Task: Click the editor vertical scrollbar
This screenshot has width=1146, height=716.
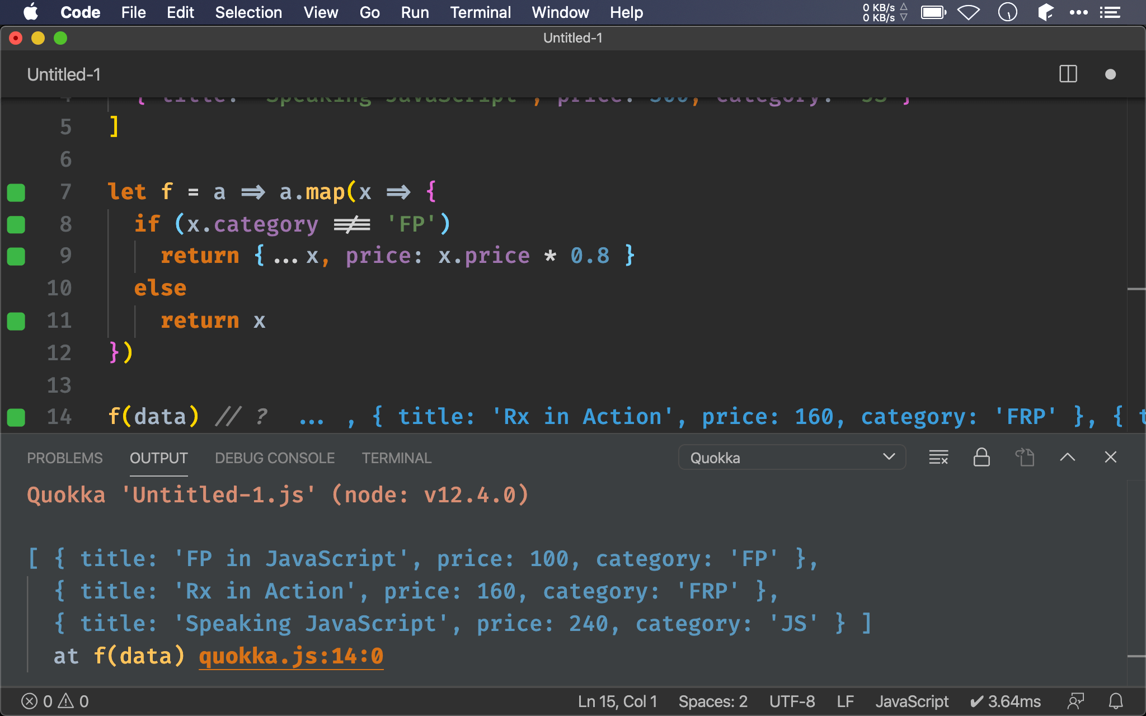Action: [1136, 264]
